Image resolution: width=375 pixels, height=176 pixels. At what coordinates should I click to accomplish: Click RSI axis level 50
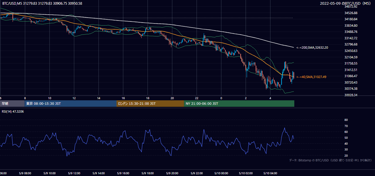346,138
